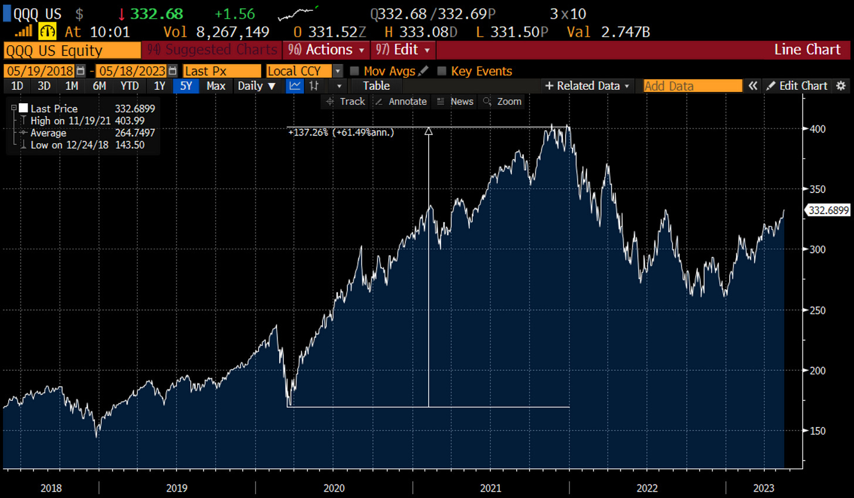Open the Related Data dropdown
This screenshot has width=854, height=498.
(588, 86)
